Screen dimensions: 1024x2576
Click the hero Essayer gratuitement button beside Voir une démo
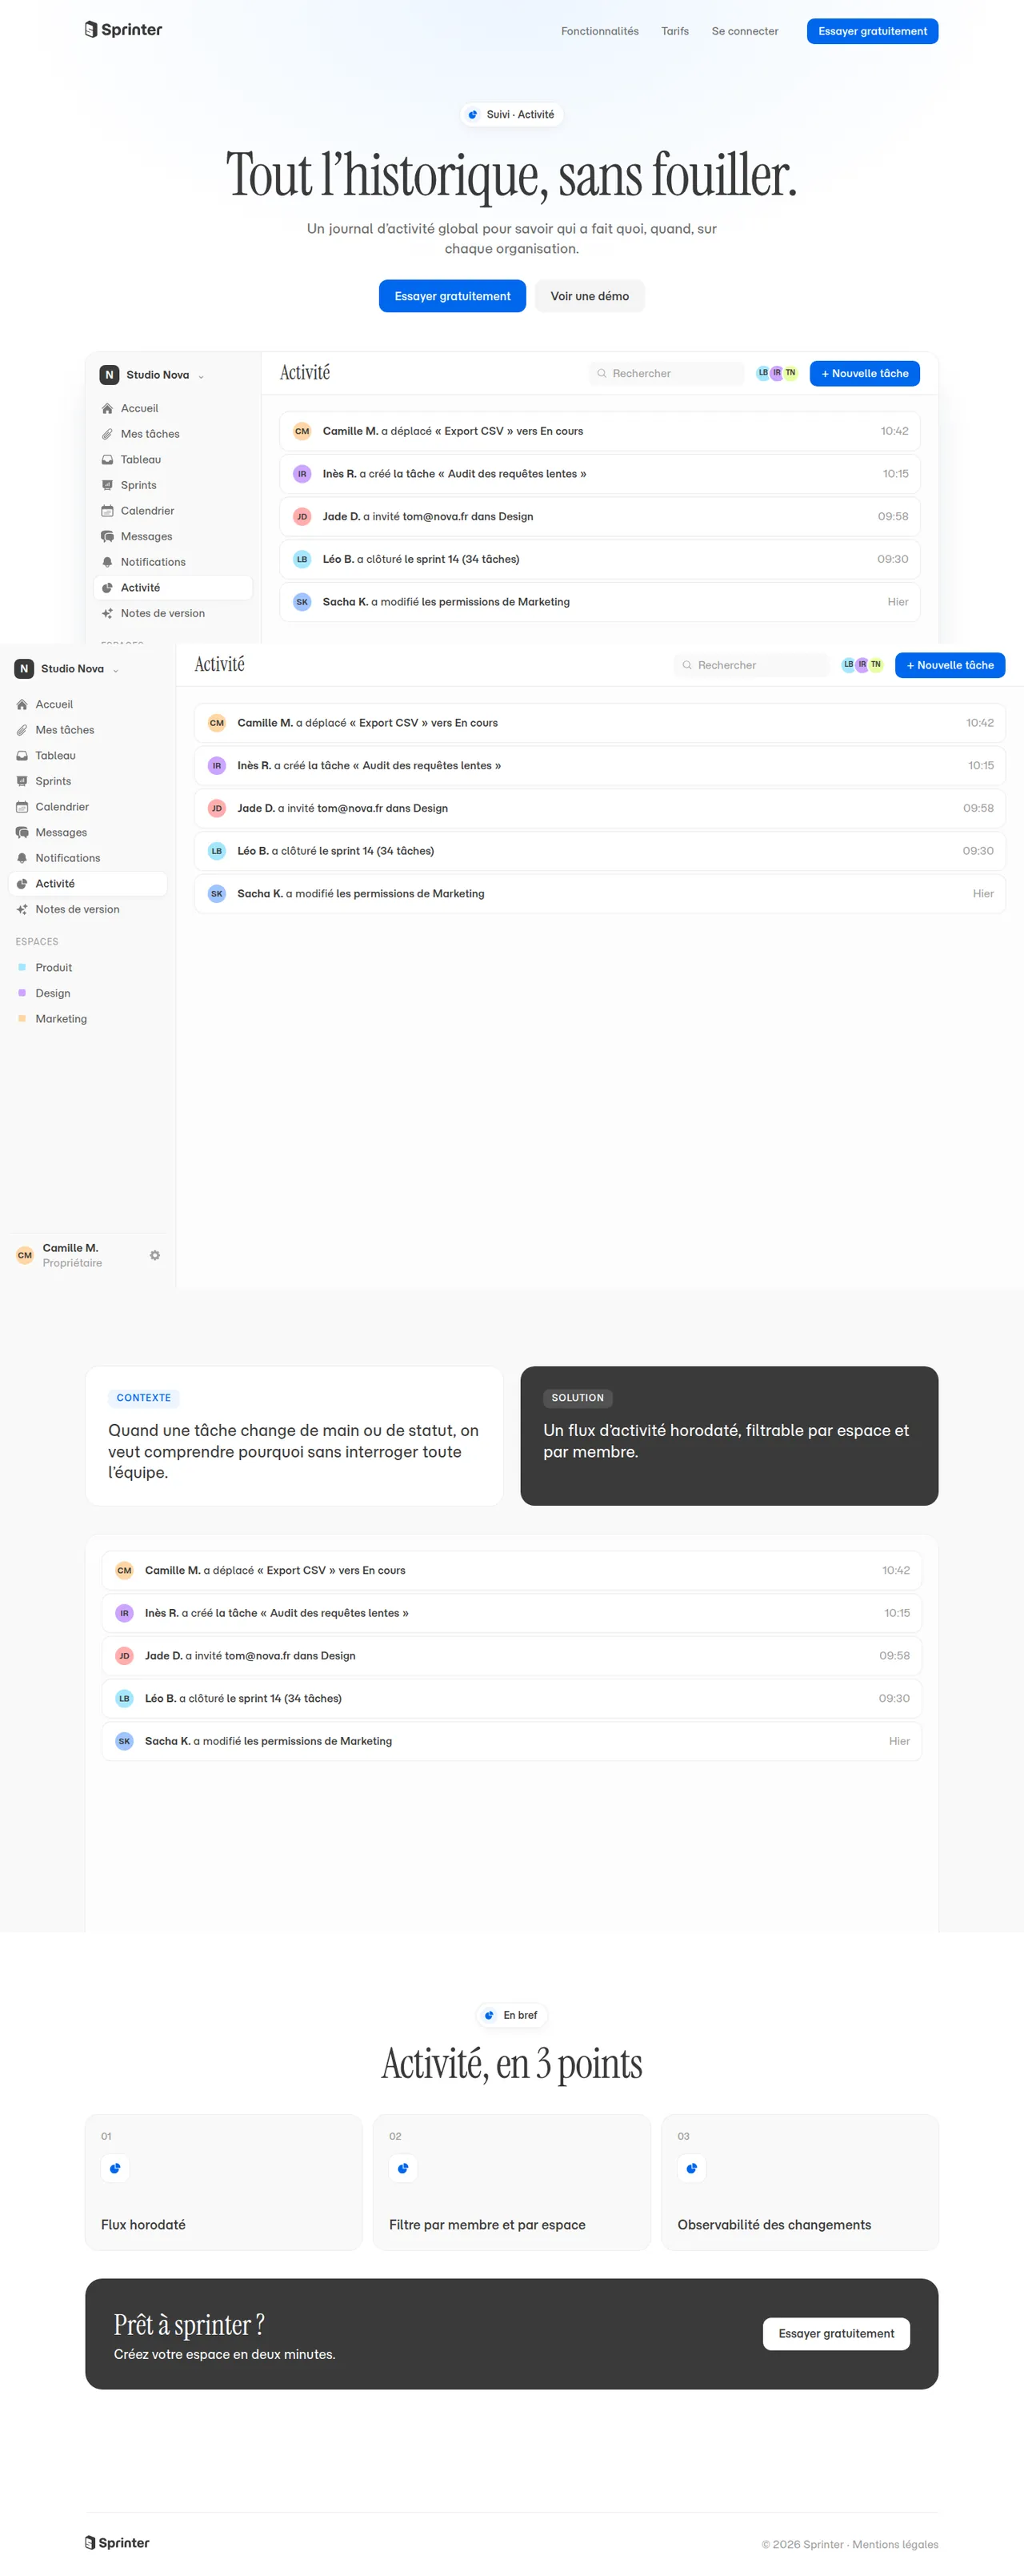pyautogui.click(x=453, y=296)
